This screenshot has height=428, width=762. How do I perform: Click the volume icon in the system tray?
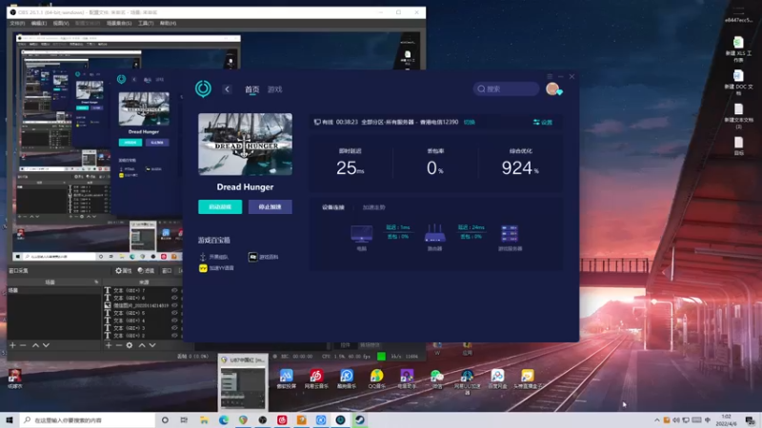(676, 420)
